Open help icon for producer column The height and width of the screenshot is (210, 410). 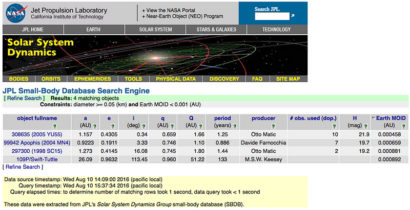tap(273, 126)
